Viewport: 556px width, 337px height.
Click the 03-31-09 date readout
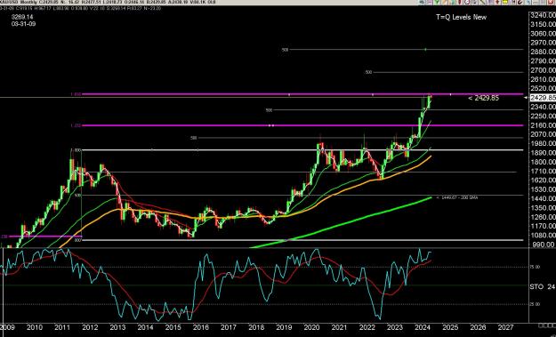tap(23, 24)
